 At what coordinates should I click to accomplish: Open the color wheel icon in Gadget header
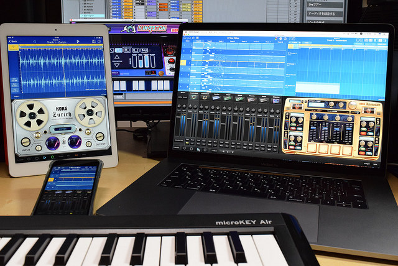pyautogui.click(x=275, y=39)
